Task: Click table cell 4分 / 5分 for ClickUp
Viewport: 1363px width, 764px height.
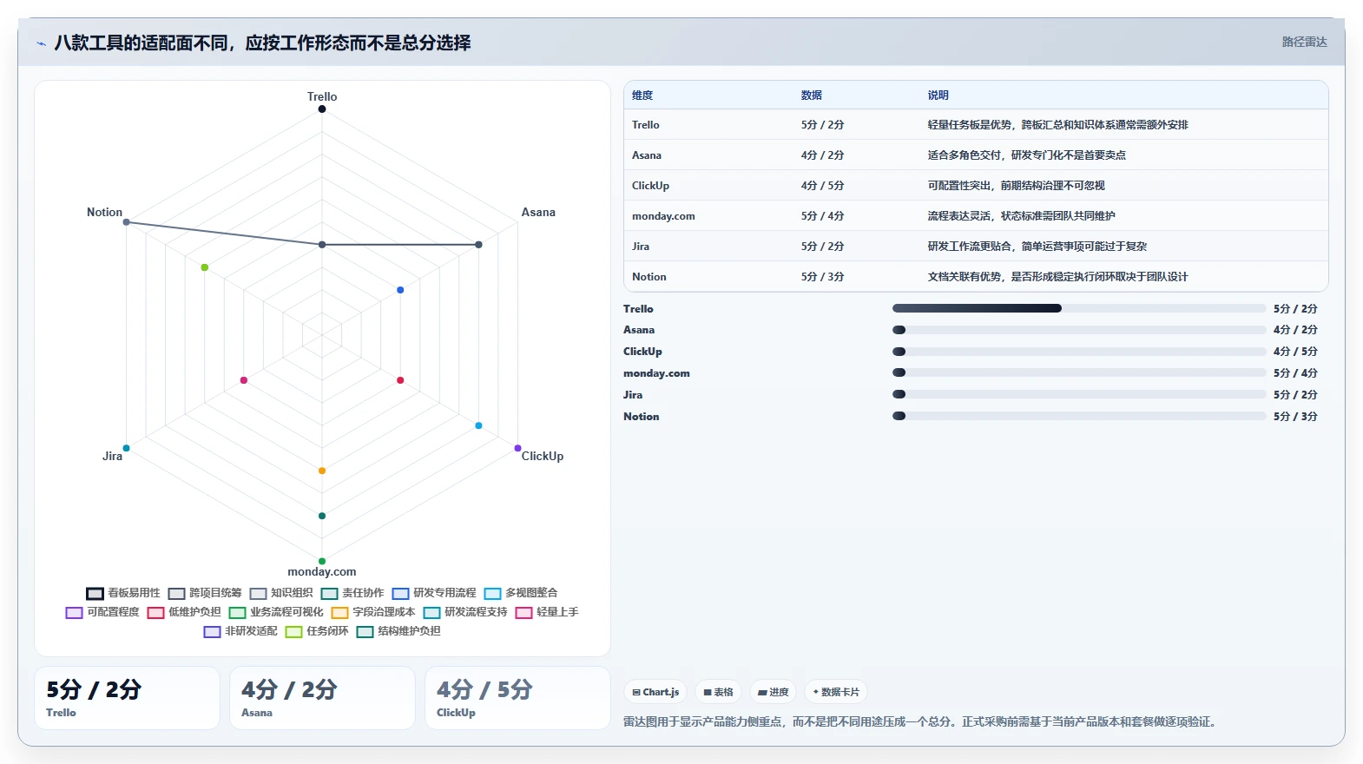Action: 822,186
